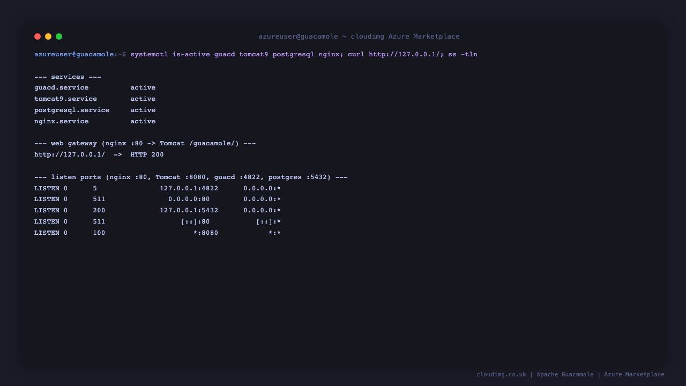The image size is (686, 386).
Task: Click the 'guacd.service' row label
Action: 62,88
